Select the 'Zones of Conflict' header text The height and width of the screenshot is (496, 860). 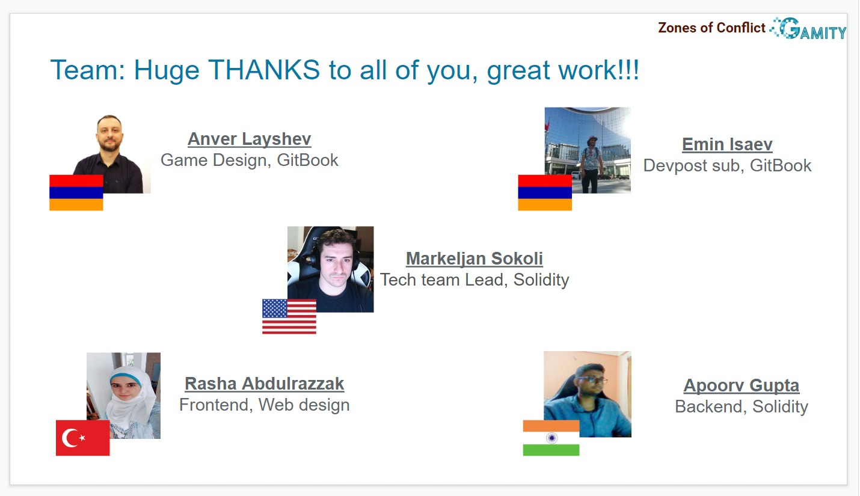[711, 28]
